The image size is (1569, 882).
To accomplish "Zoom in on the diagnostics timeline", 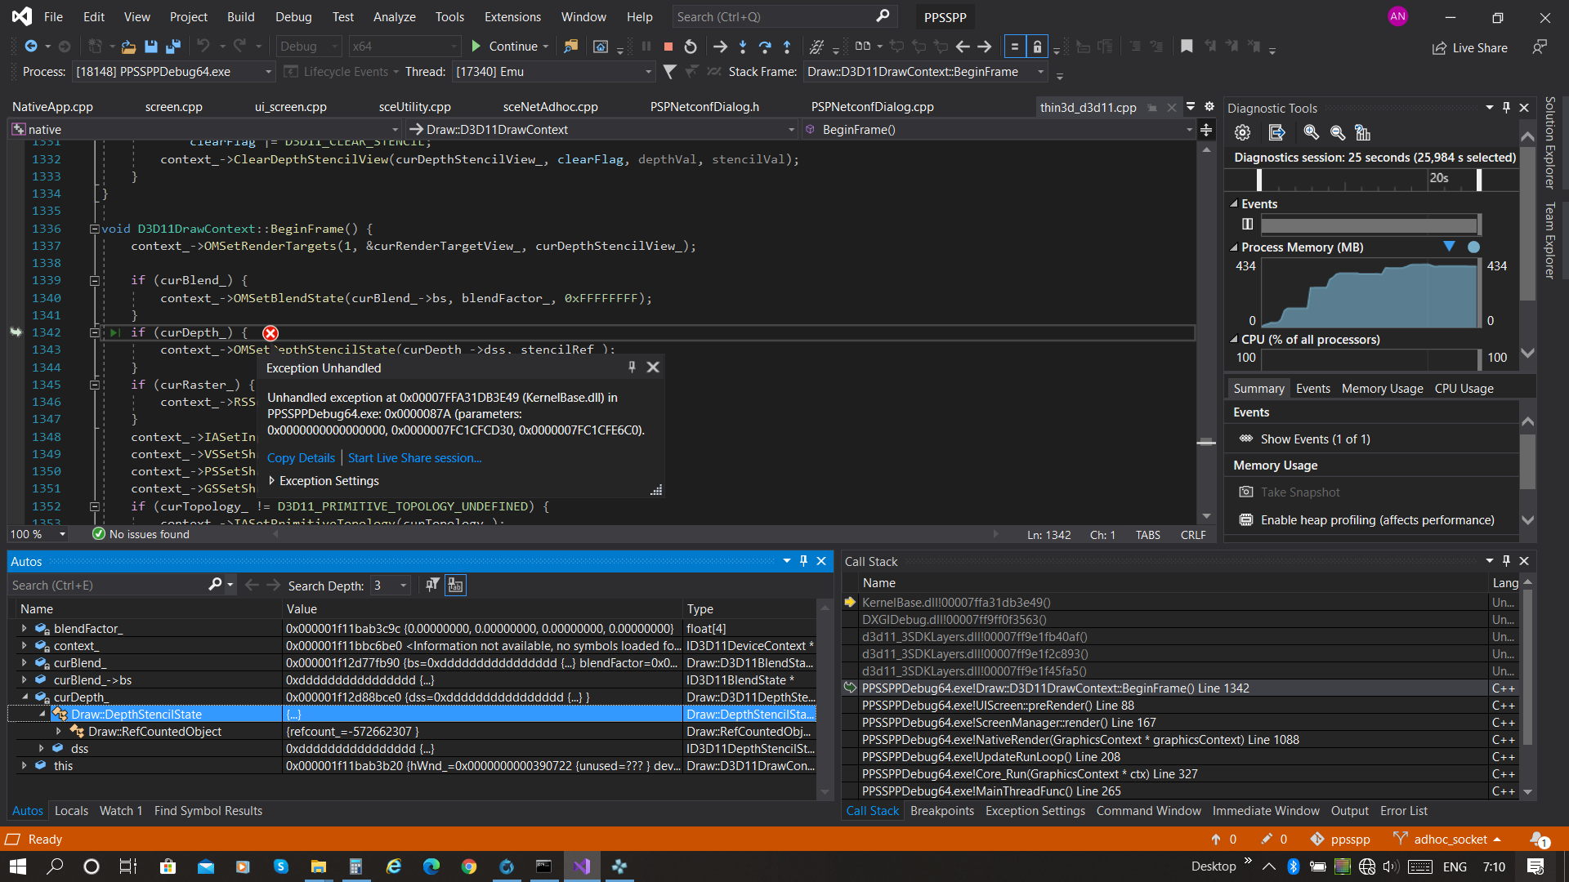I will pyautogui.click(x=1312, y=132).
